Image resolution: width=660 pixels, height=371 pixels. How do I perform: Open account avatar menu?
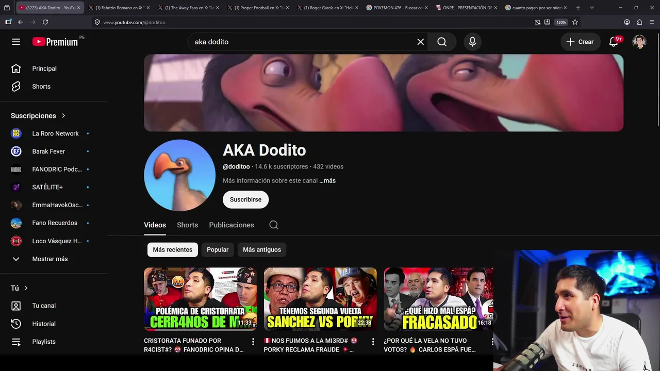pos(639,42)
